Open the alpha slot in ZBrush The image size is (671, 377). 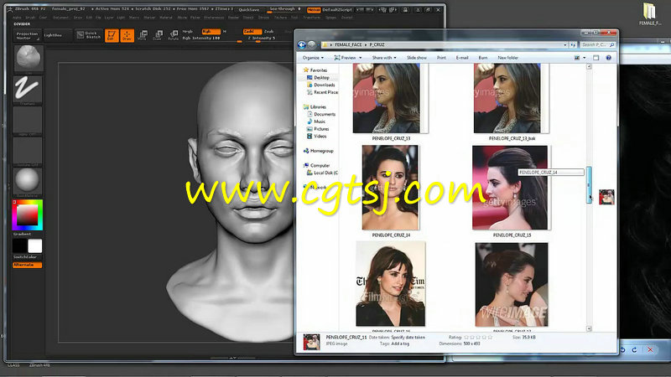tap(28, 120)
